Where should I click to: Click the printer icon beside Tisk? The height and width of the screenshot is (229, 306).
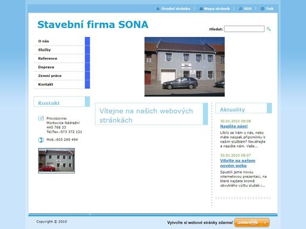coord(262,9)
